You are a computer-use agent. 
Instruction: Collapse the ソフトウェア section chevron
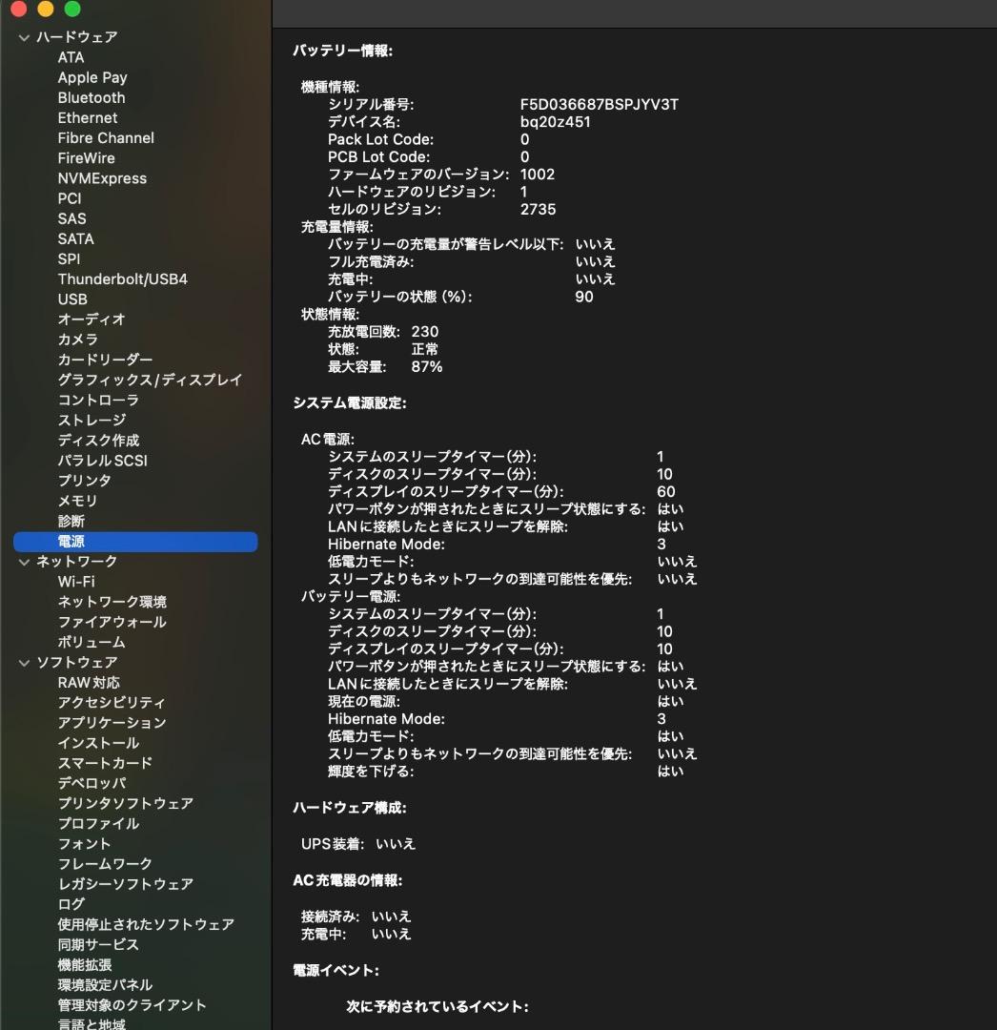tap(24, 663)
